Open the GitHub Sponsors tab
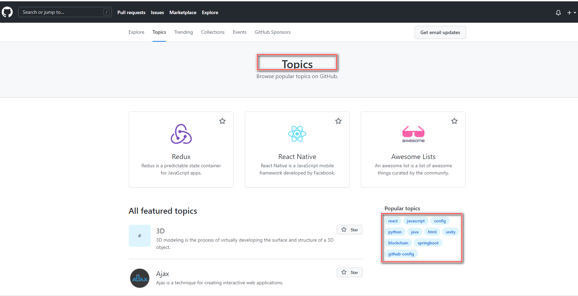 coord(273,32)
